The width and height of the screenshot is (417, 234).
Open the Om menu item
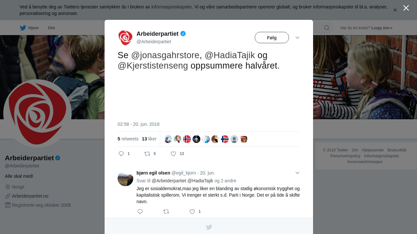tap(51, 28)
